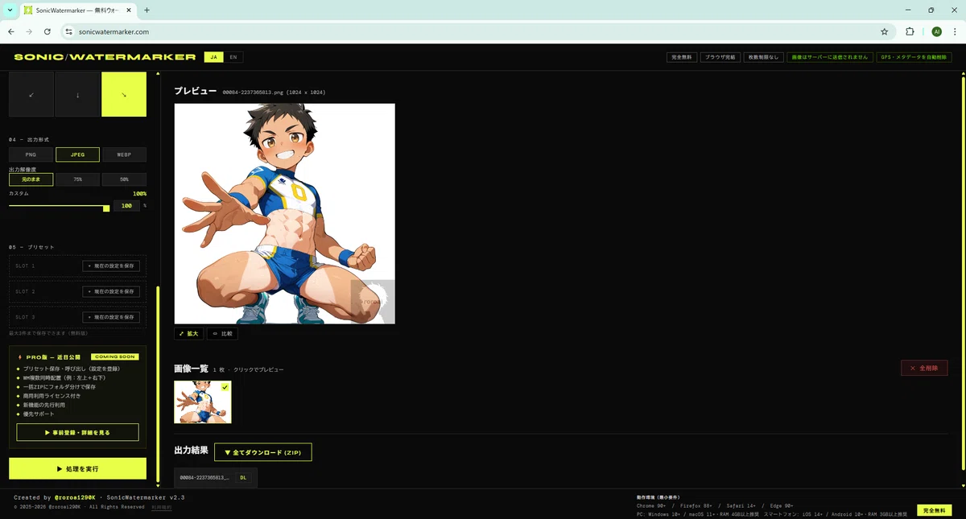Set output resolution to 元のまま
The height and width of the screenshot is (519, 966).
tap(31, 179)
